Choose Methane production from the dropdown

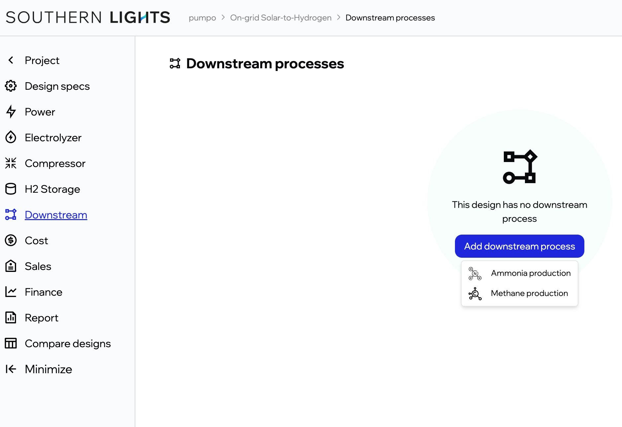[x=519, y=293]
